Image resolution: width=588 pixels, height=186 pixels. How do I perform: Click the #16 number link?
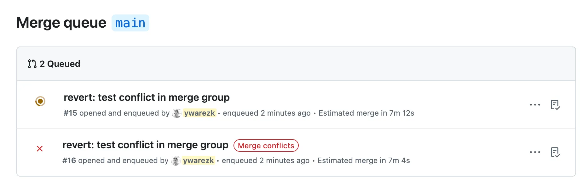click(70, 161)
